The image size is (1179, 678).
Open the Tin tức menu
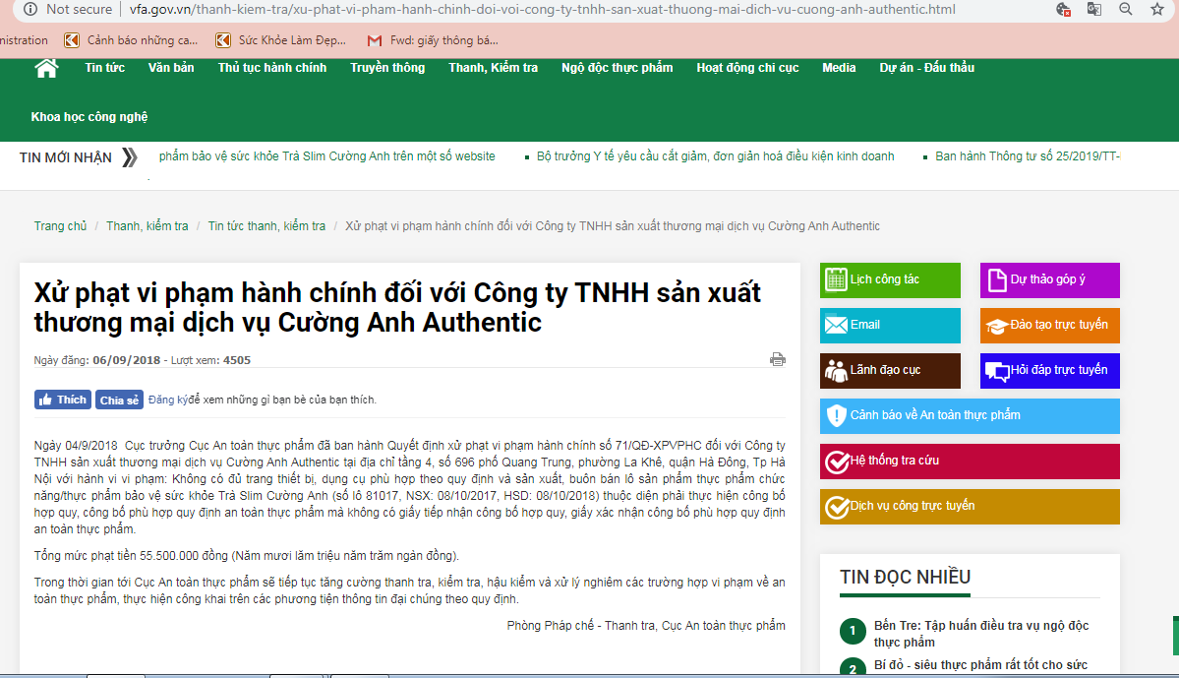pos(104,67)
